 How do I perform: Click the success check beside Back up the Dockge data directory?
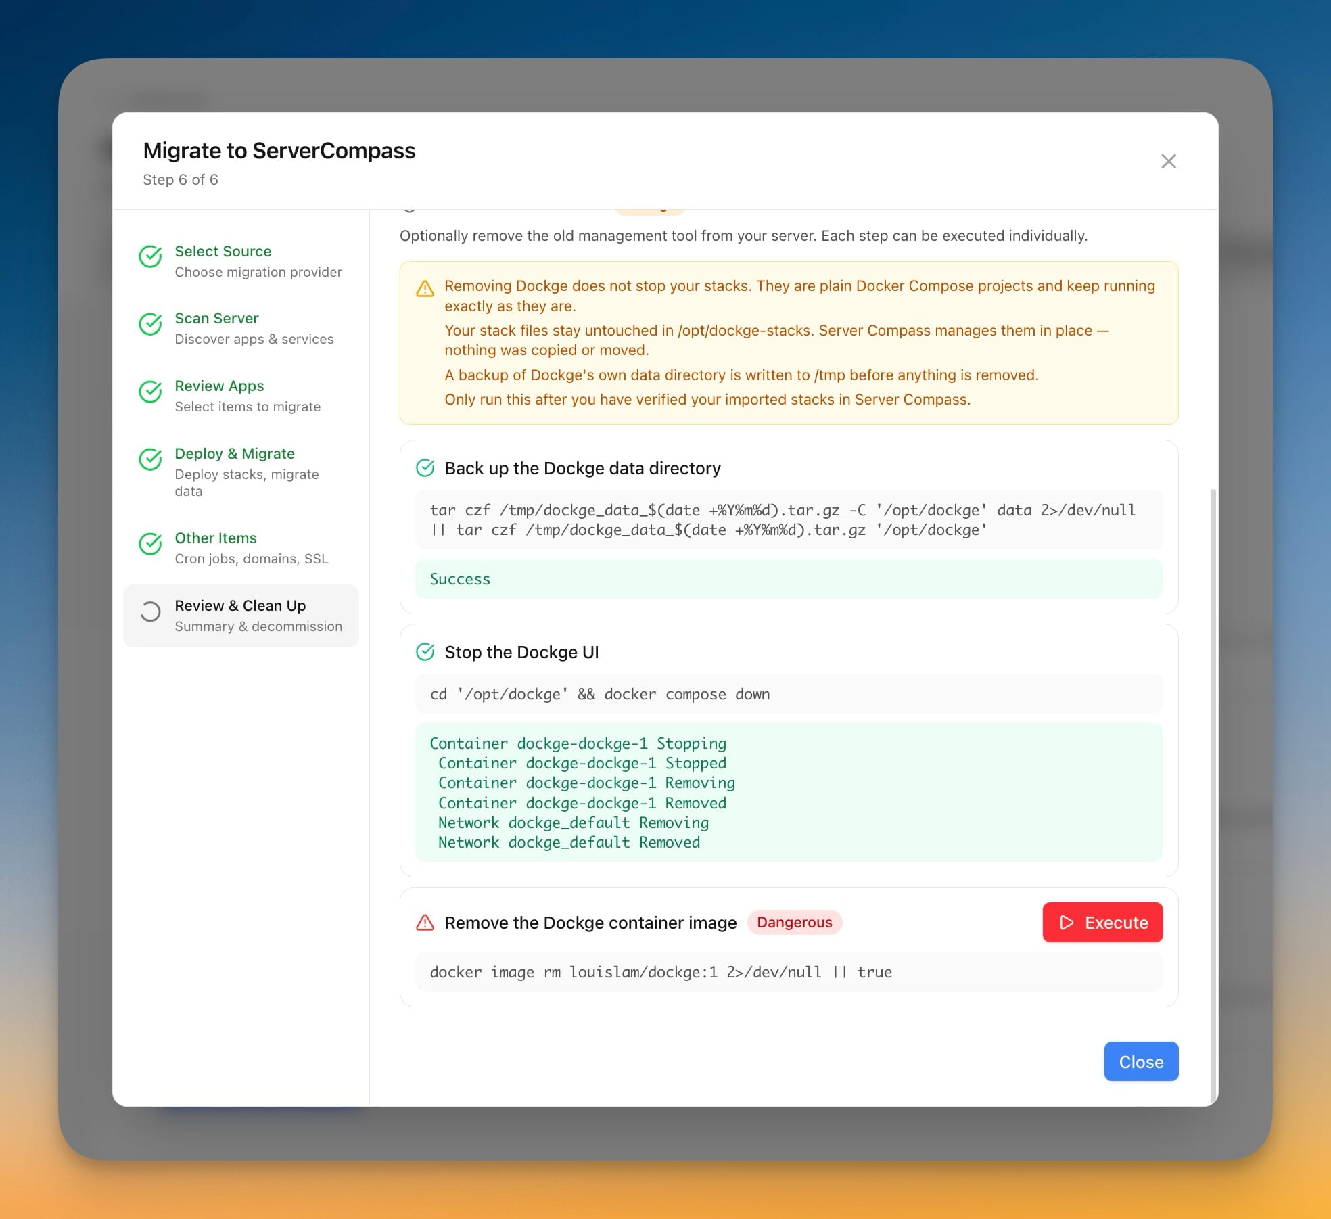425,468
